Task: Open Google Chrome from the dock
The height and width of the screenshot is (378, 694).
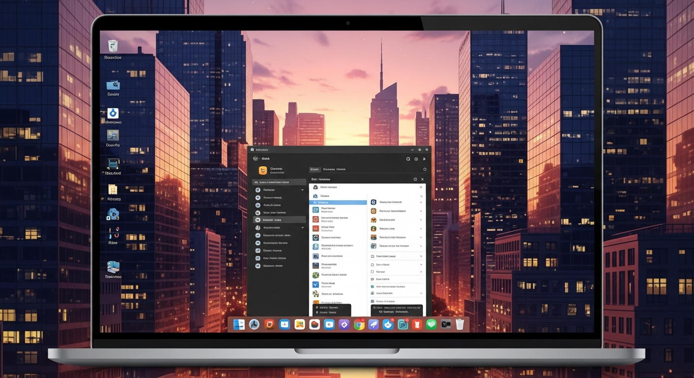Action: (359, 324)
